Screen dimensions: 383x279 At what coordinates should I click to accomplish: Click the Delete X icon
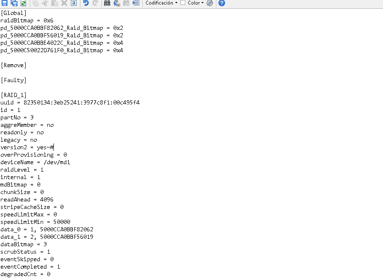click(x=64, y=3)
